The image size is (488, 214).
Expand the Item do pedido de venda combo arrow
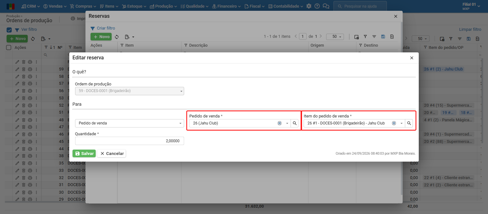pyautogui.click(x=402, y=123)
